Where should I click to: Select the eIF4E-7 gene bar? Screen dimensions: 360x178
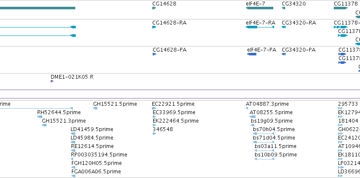(x=259, y=8)
